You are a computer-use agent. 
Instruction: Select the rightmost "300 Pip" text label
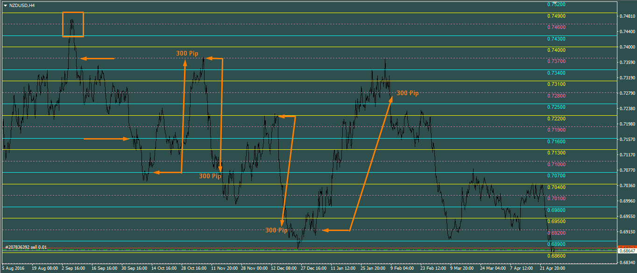pyautogui.click(x=407, y=93)
